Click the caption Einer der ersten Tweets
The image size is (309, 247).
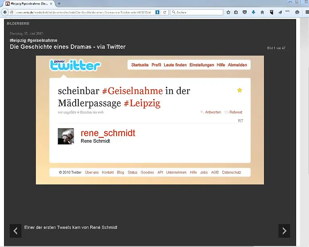(x=71, y=227)
